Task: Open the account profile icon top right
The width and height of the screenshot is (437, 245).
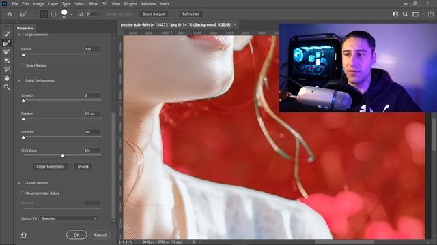Action: coord(395,14)
